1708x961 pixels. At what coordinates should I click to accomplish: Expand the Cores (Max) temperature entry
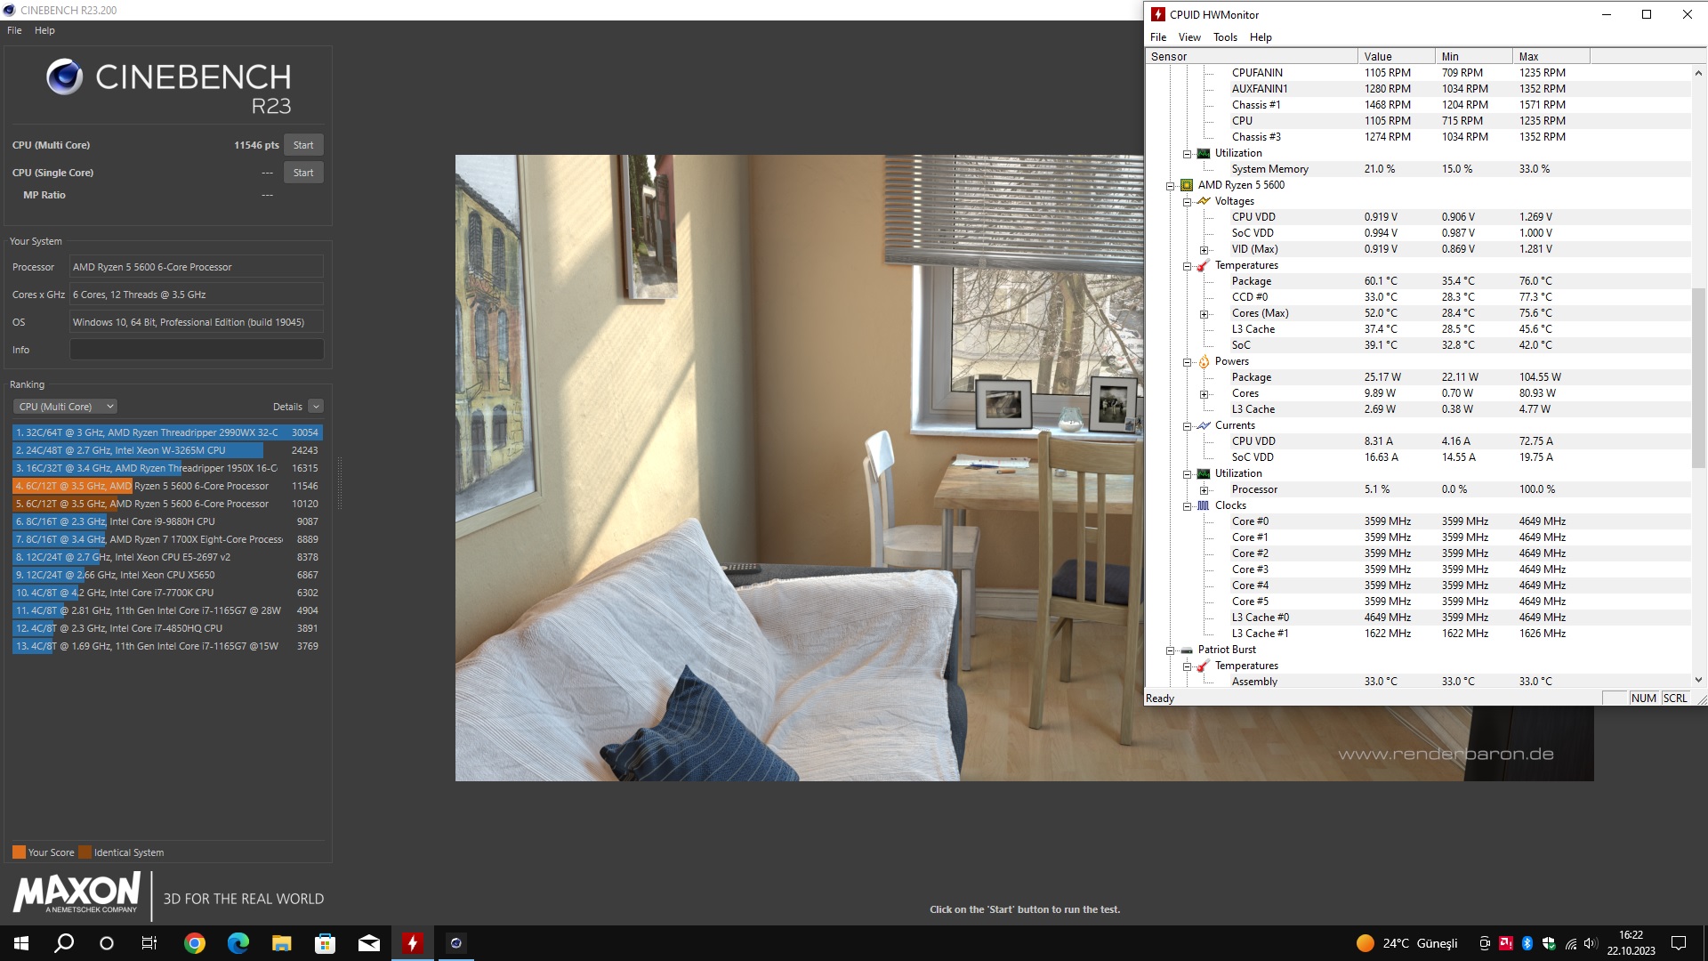click(1204, 314)
